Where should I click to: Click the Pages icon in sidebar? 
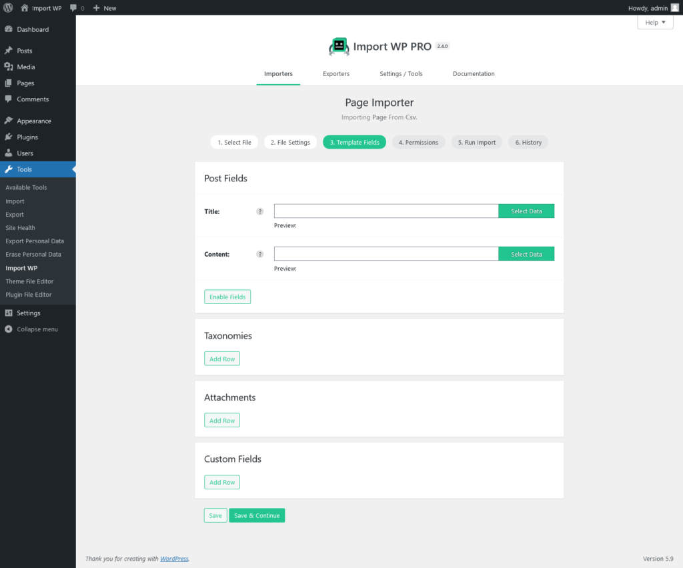8,83
